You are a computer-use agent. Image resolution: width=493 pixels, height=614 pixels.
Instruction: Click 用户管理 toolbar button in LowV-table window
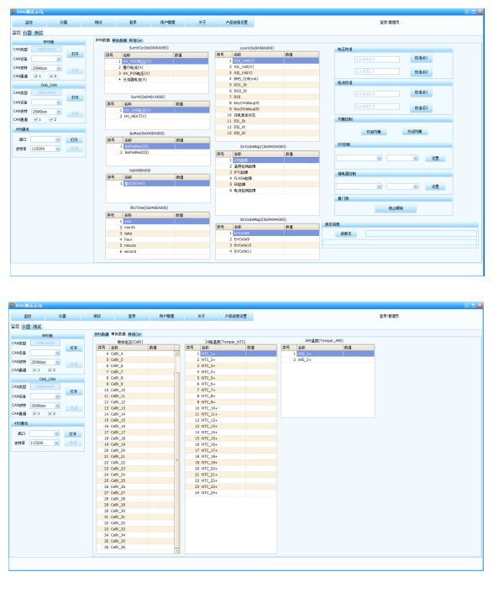coord(168,23)
